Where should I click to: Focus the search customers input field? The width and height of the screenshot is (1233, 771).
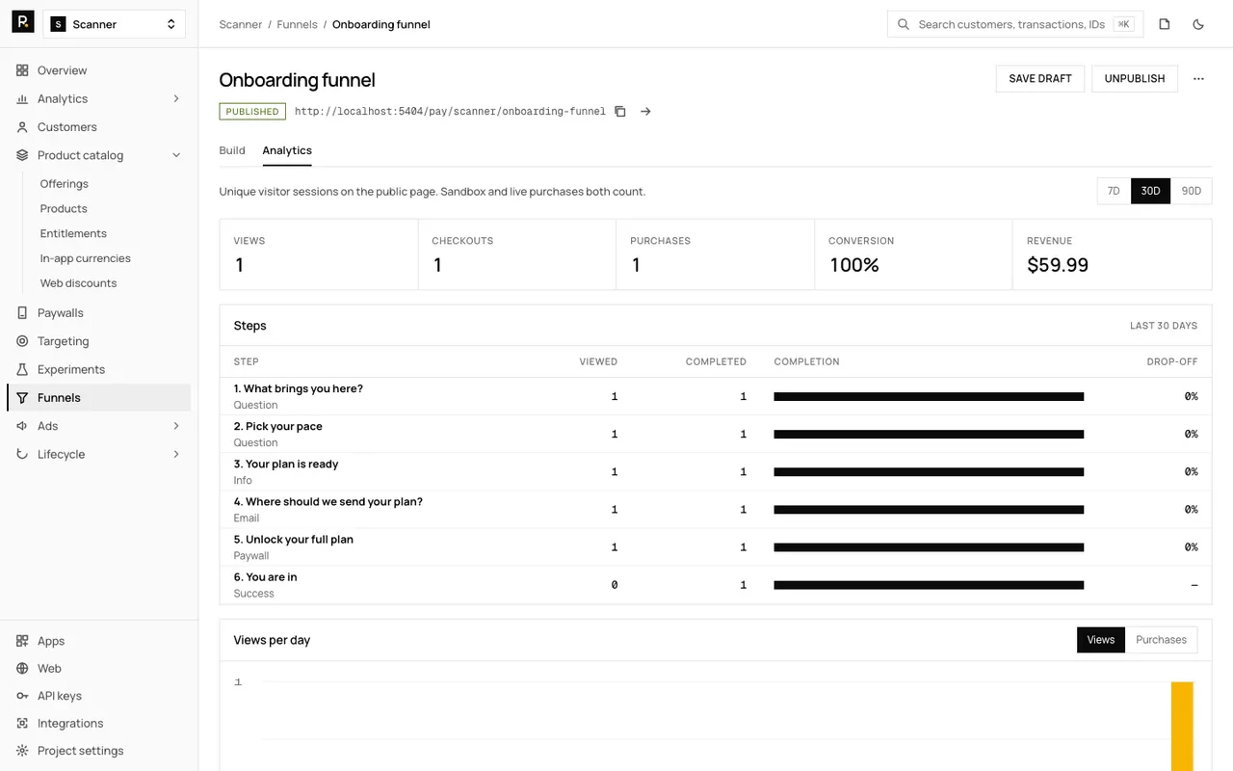click(1015, 24)
